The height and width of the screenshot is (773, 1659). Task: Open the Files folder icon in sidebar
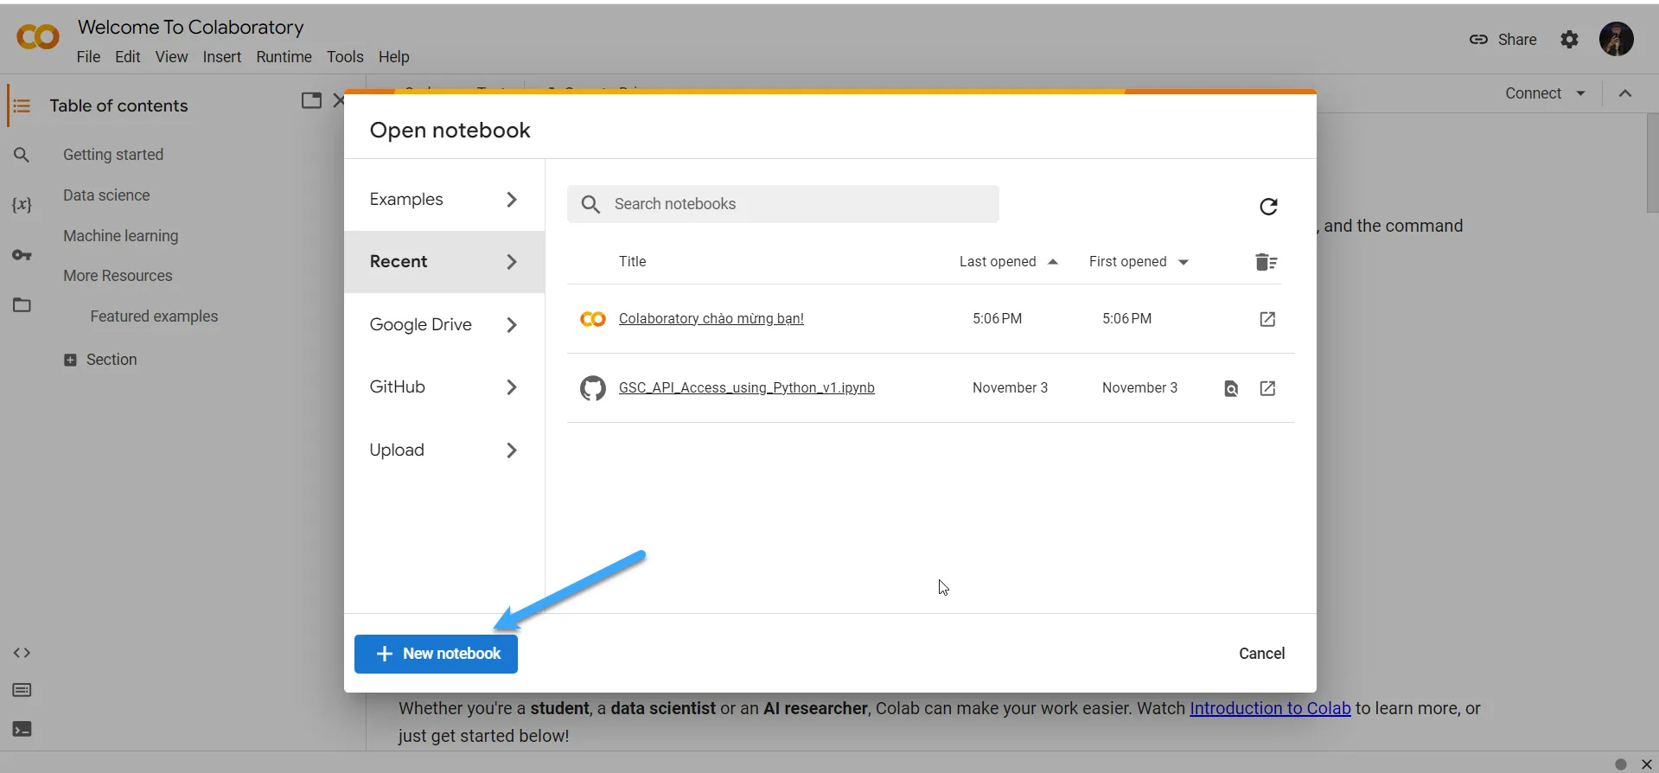pyautogui.click(x=22, y=304)
